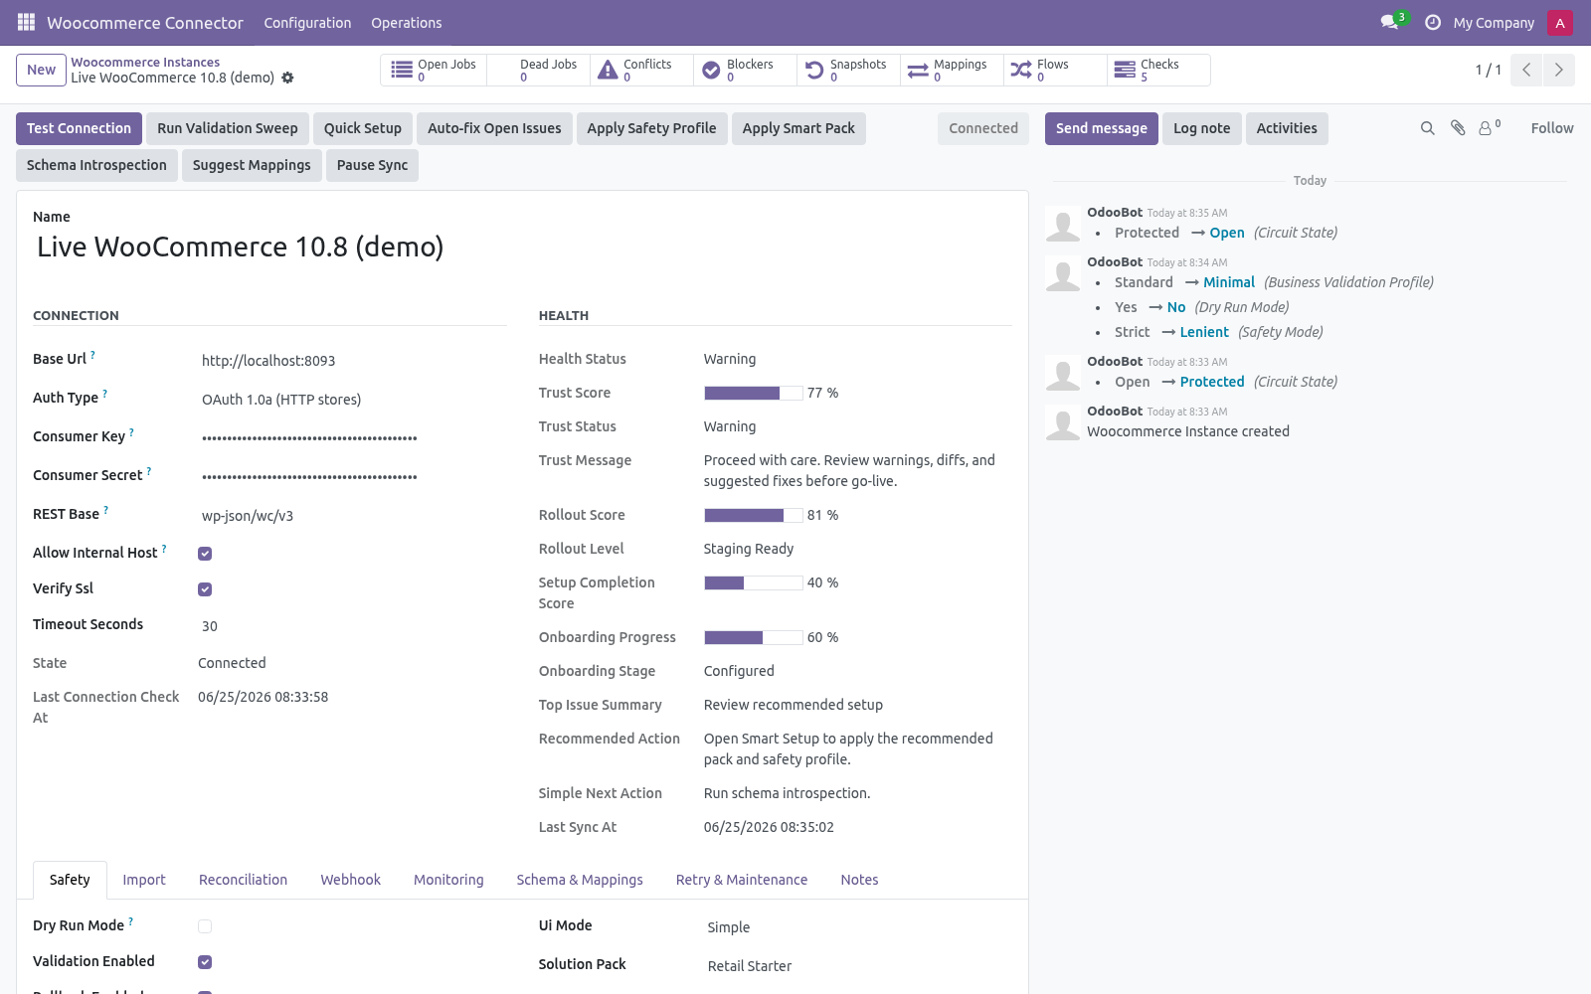Open the Open Jobs stat button
Screen dimensions: 1591x994
[x=434, y=70]
